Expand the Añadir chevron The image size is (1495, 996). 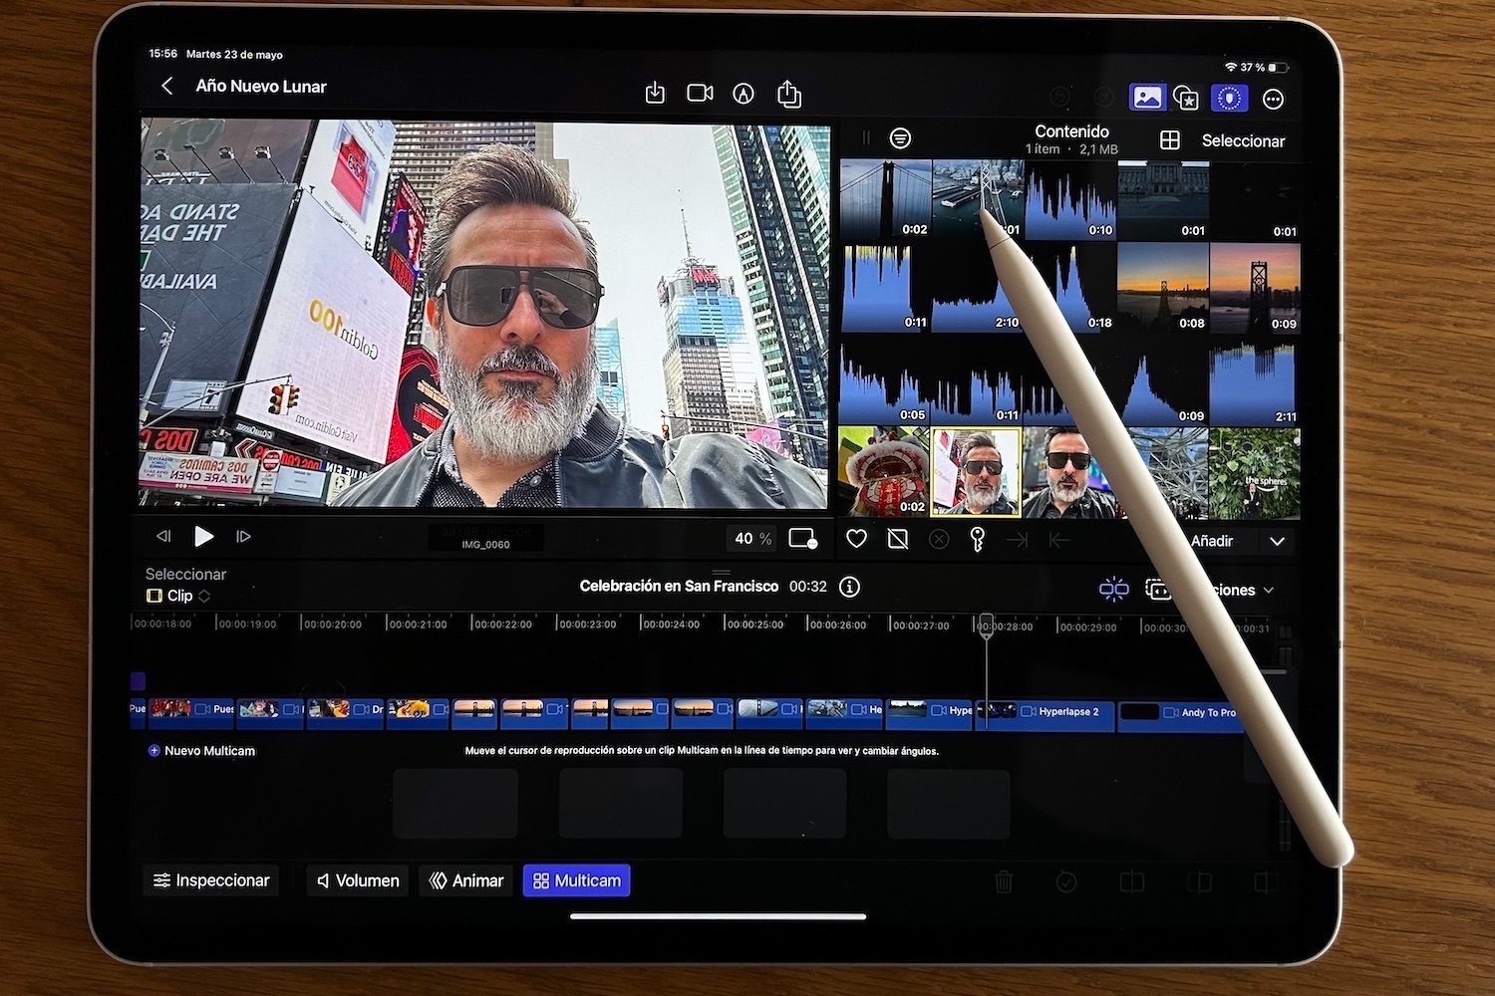pyautogui.click(x=1277, y=541)
